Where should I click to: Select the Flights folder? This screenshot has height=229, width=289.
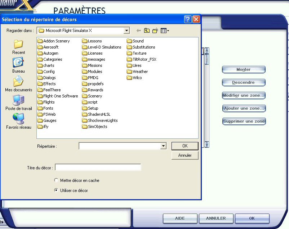point(46,102)
